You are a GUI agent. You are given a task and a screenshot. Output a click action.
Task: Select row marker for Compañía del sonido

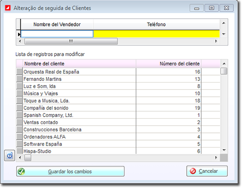19,107
